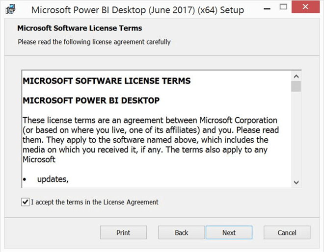This screenshot has height=252, width=324.
Task: Minimize the setup window
Action: coord(267,9)
